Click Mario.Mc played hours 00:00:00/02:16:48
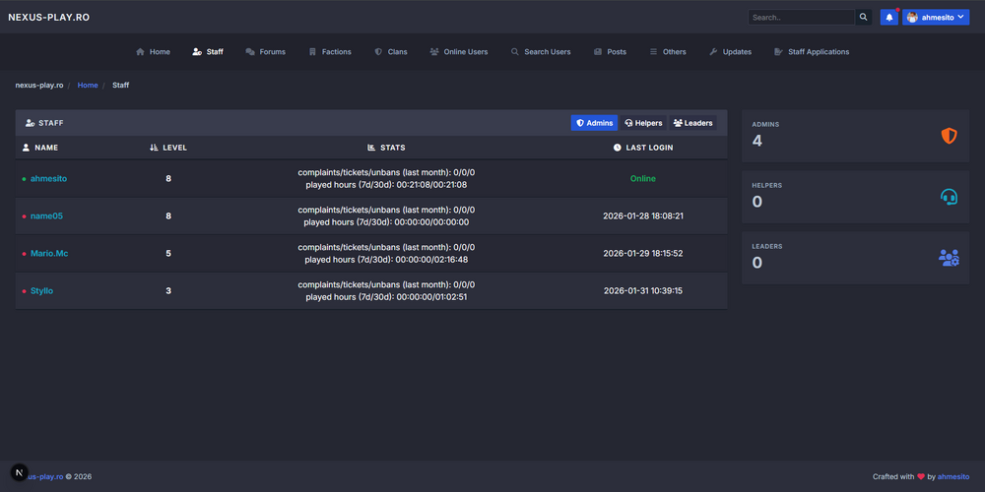Screen dimensions: 985x492 tap(386, 259)
